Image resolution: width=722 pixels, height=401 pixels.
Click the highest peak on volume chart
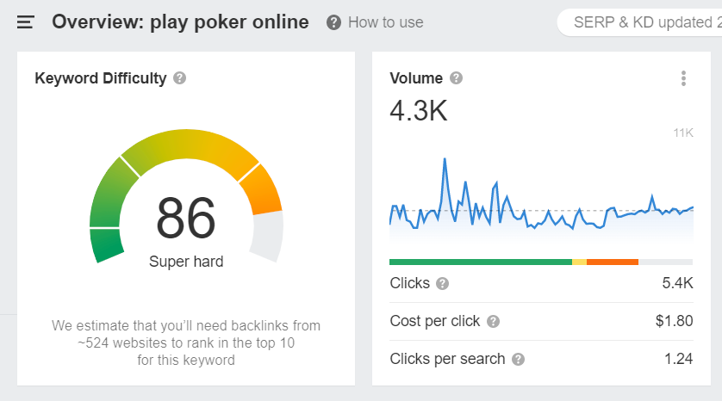coord(445,159)
